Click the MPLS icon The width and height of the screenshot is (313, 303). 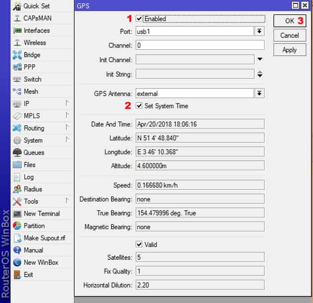[17, 116]
